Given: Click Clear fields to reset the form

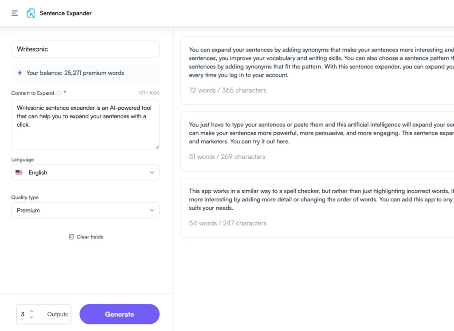Looking at the screenshot, I should pyautogui.click(x=90, y=237).
